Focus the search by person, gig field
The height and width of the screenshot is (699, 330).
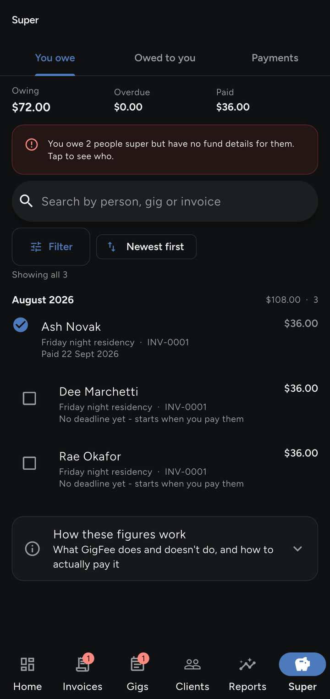tap(165, 201)
